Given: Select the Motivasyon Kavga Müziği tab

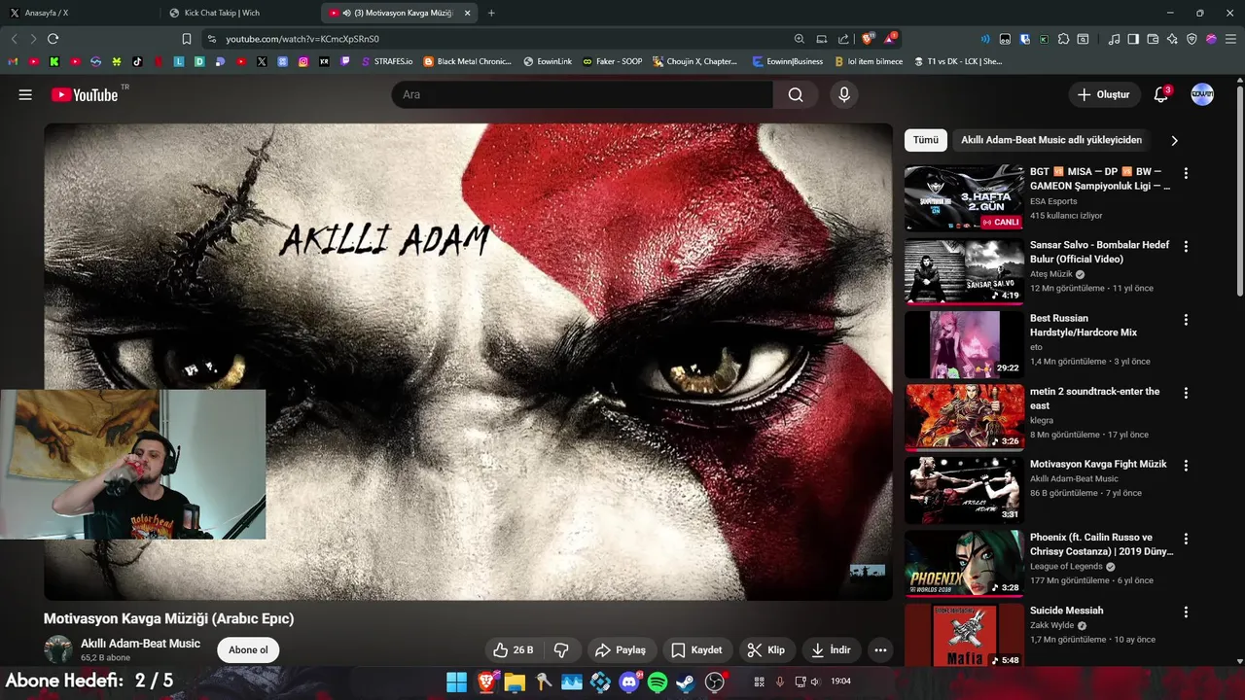Looking at the screenshot, I should coord(399,13).
